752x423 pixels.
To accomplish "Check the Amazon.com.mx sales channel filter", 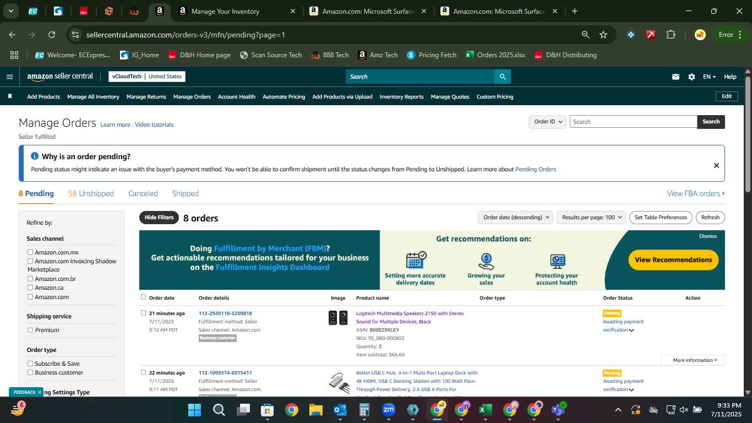I will (30, 252).
